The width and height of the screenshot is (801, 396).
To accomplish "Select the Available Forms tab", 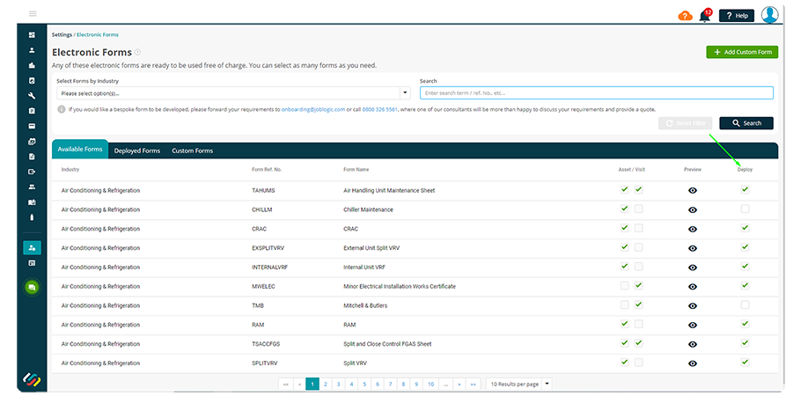I will click(80, 150).
